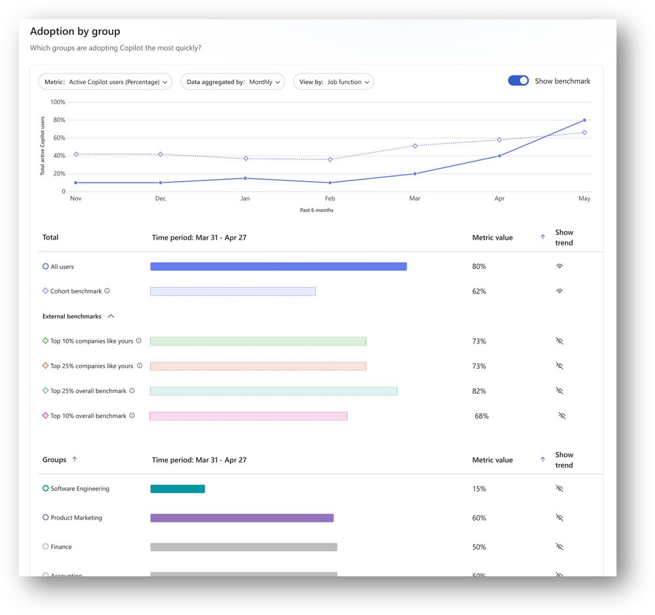Click the purple Product Marketing bar
The width and height of the screenshot is (655, 615).
pyautogui.click(x=242, y=518)
